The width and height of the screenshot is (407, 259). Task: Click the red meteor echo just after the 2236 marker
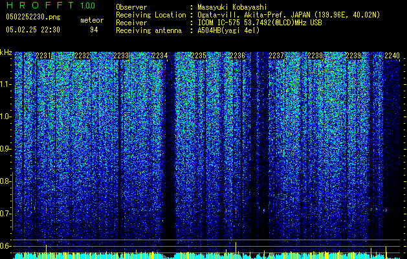[236, 210]
